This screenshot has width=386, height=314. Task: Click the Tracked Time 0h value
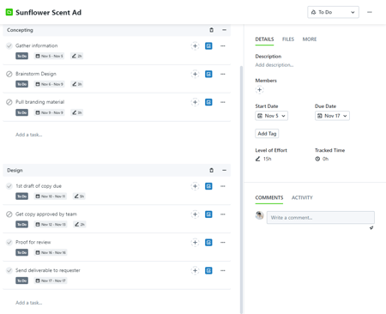coord(322,159)
